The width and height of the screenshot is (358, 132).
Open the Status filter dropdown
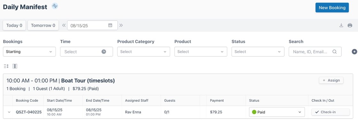(x=258, y=52)
